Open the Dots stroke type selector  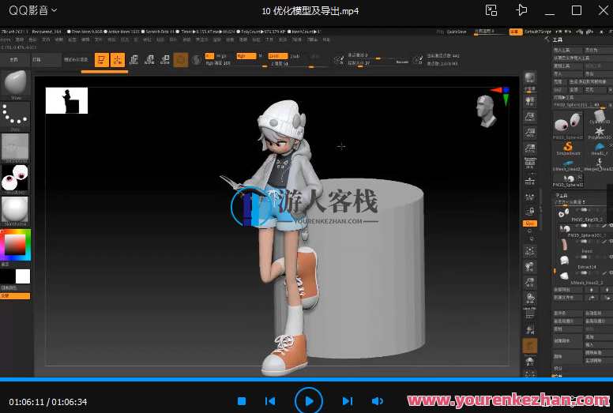[15, 116]
